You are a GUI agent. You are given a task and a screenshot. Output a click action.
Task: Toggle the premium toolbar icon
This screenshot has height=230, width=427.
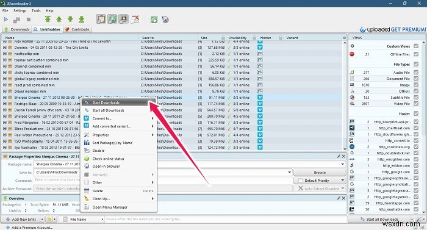click(x=123, y=19)
